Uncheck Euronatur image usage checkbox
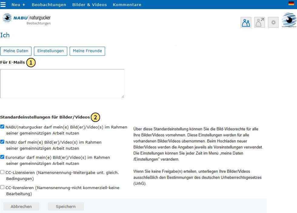297x213 pixels. [x=2, y=157]
